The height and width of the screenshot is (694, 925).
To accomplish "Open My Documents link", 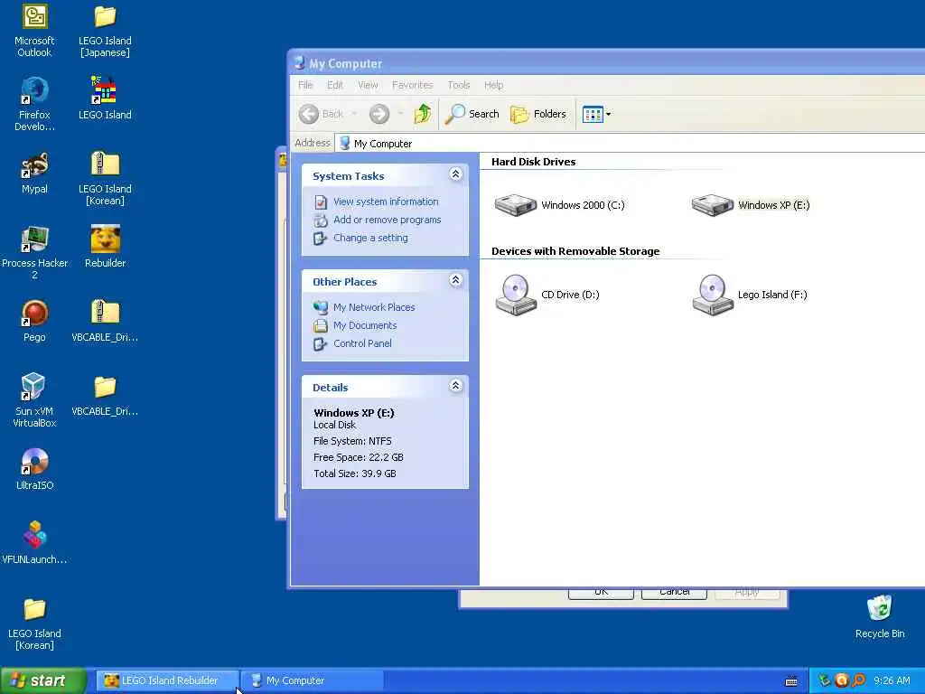I will pyautogui.click(x=365, y=325).
